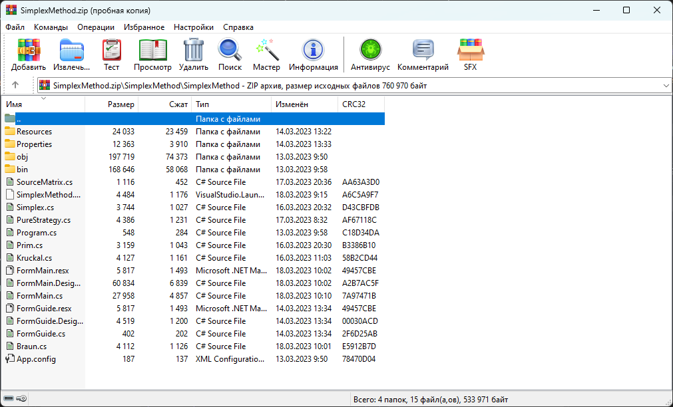Start the Антивирус scan icon
The width and height of the screenshot is (673, 407).
point(369,55)
